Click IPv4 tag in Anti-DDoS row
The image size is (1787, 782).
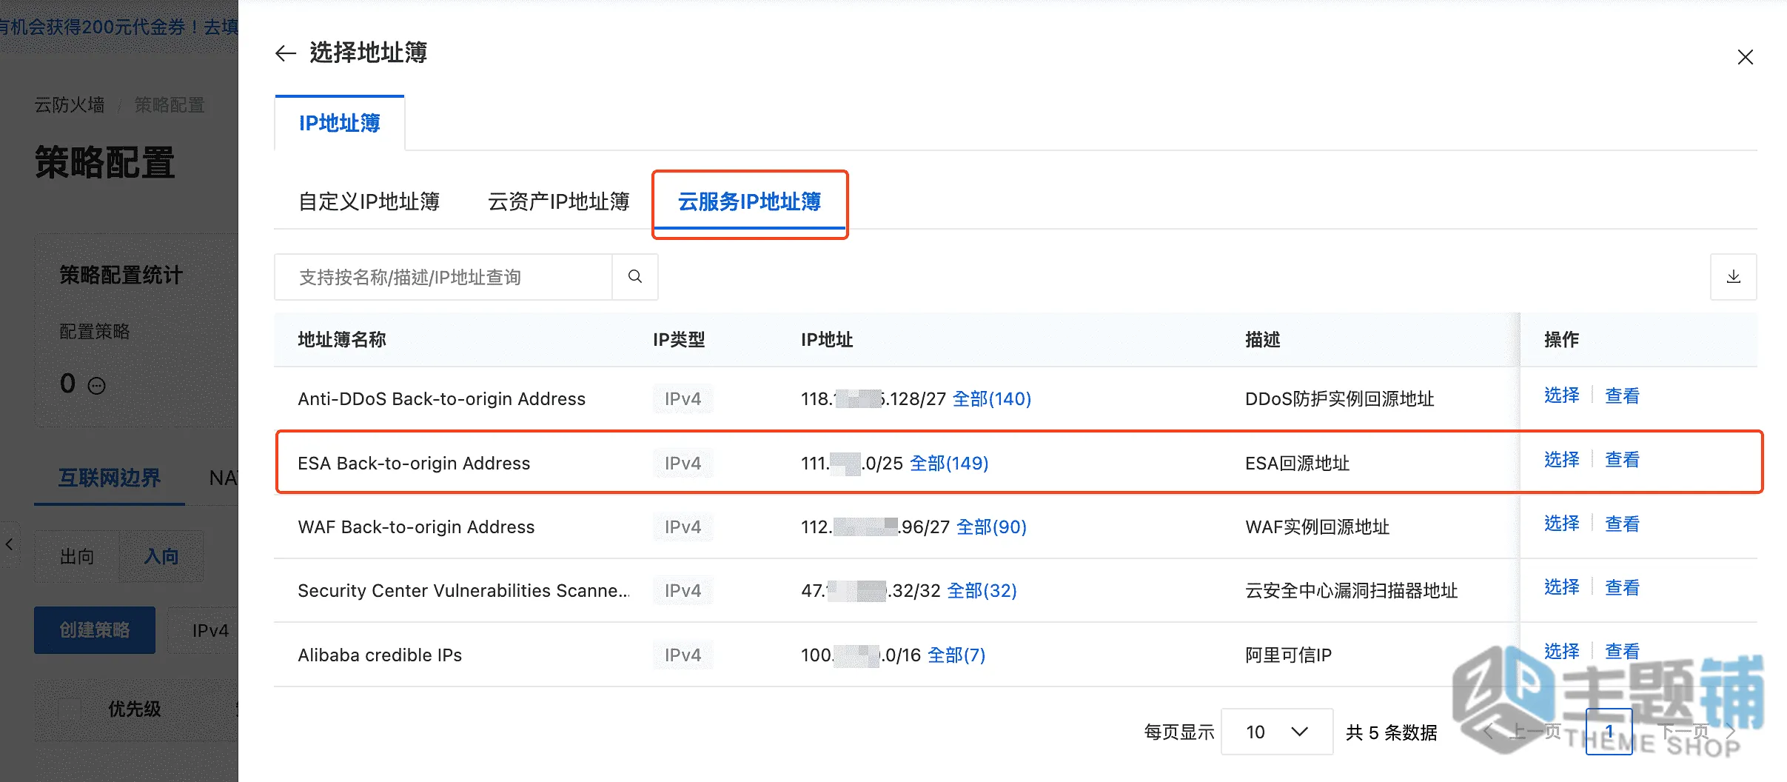tap(683, 399)
